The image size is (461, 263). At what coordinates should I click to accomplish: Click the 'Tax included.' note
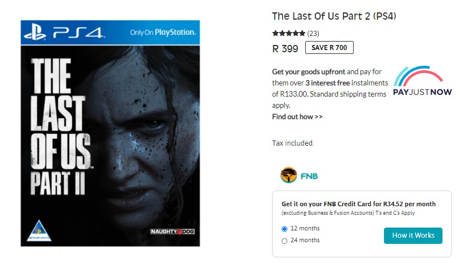pos(293,143)
